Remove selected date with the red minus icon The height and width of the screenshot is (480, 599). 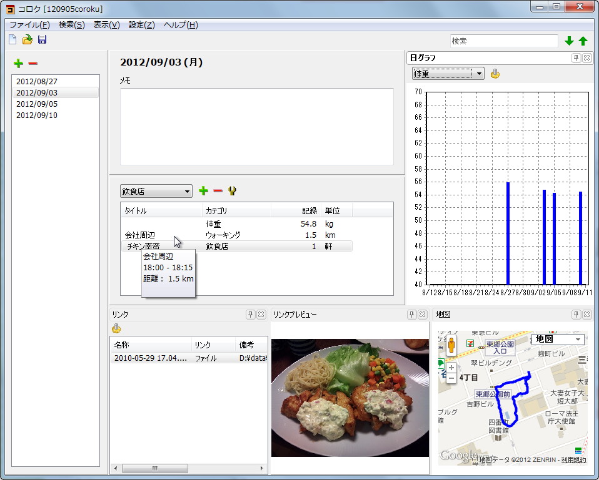[x=33, y=63]
